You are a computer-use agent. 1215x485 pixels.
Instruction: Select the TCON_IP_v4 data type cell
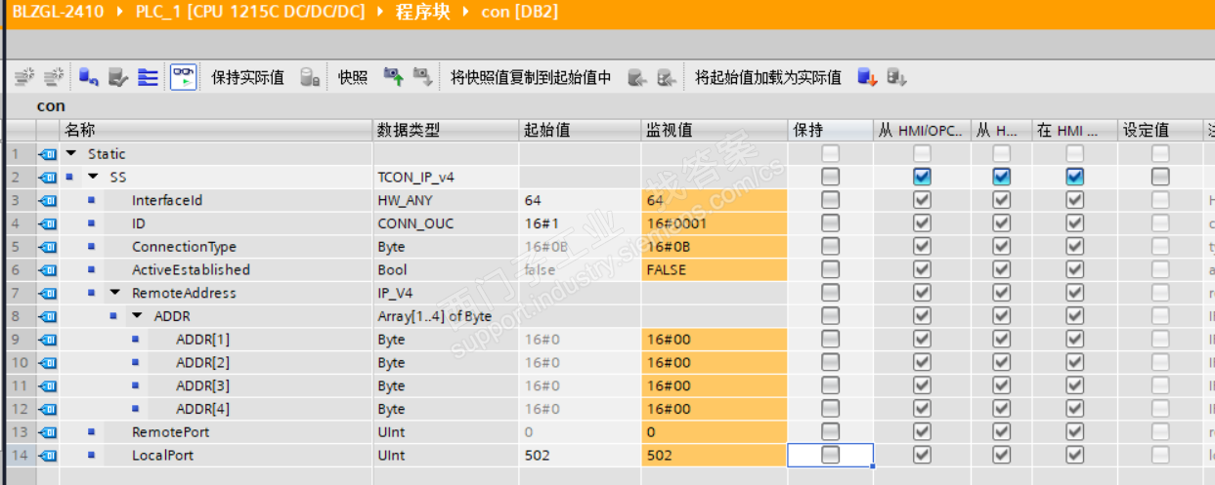pyautogui.click(x=446, y=177)
